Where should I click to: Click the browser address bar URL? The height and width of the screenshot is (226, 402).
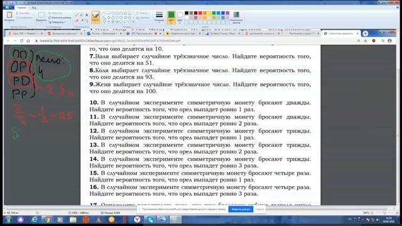[111, 41]
